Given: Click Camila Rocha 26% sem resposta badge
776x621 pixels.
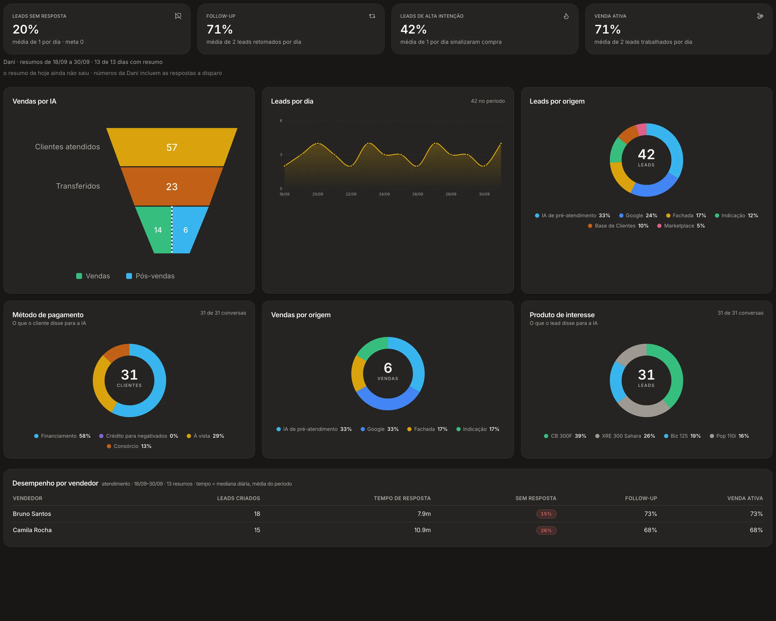Looking at the screenshot, I should tap(546, 530).
